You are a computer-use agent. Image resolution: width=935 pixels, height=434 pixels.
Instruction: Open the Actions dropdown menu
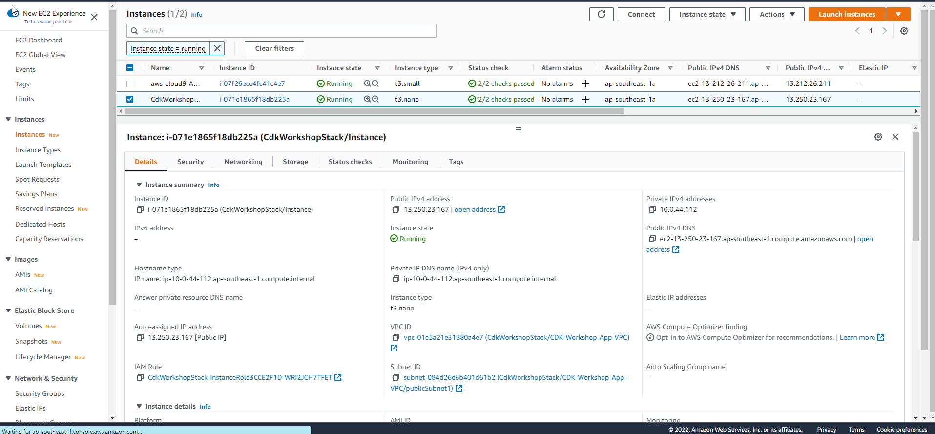tap(777, 14)
